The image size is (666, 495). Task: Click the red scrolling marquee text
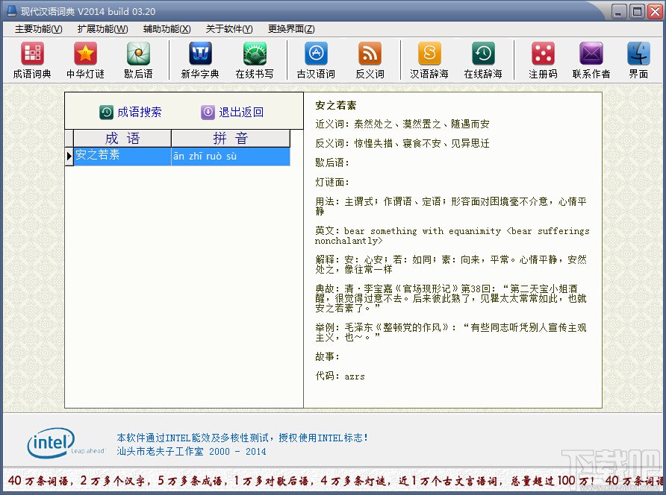point(334,480)
